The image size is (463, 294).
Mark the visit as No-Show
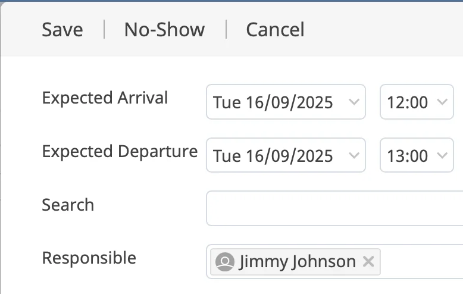pyautogui.click(x=164, y=30)
